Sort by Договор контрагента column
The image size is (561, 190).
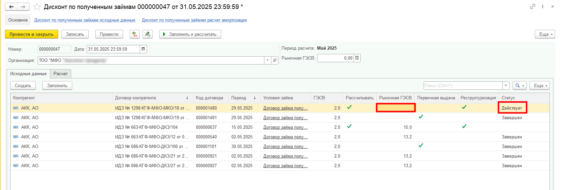click(152, 98)
